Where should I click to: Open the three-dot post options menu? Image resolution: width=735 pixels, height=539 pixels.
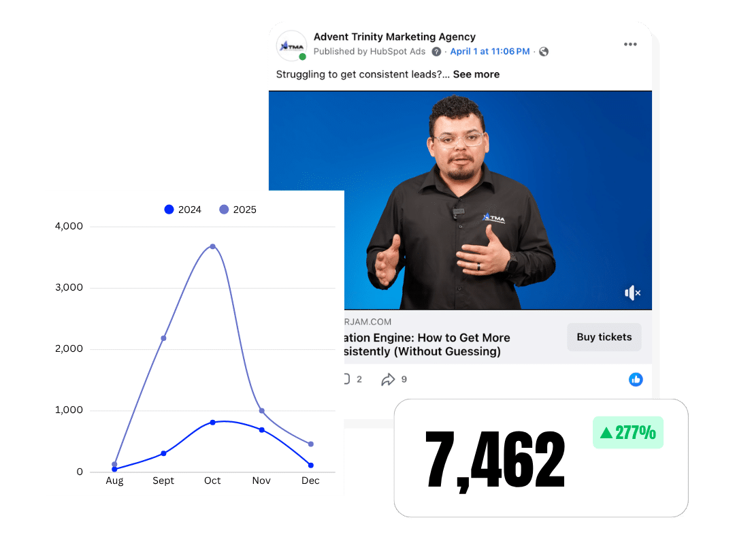pos(630,45)
